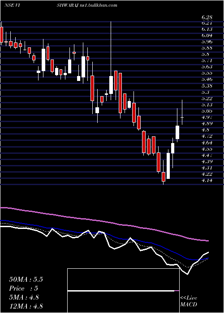Click the 5.55 price axis label

point(207,73)
